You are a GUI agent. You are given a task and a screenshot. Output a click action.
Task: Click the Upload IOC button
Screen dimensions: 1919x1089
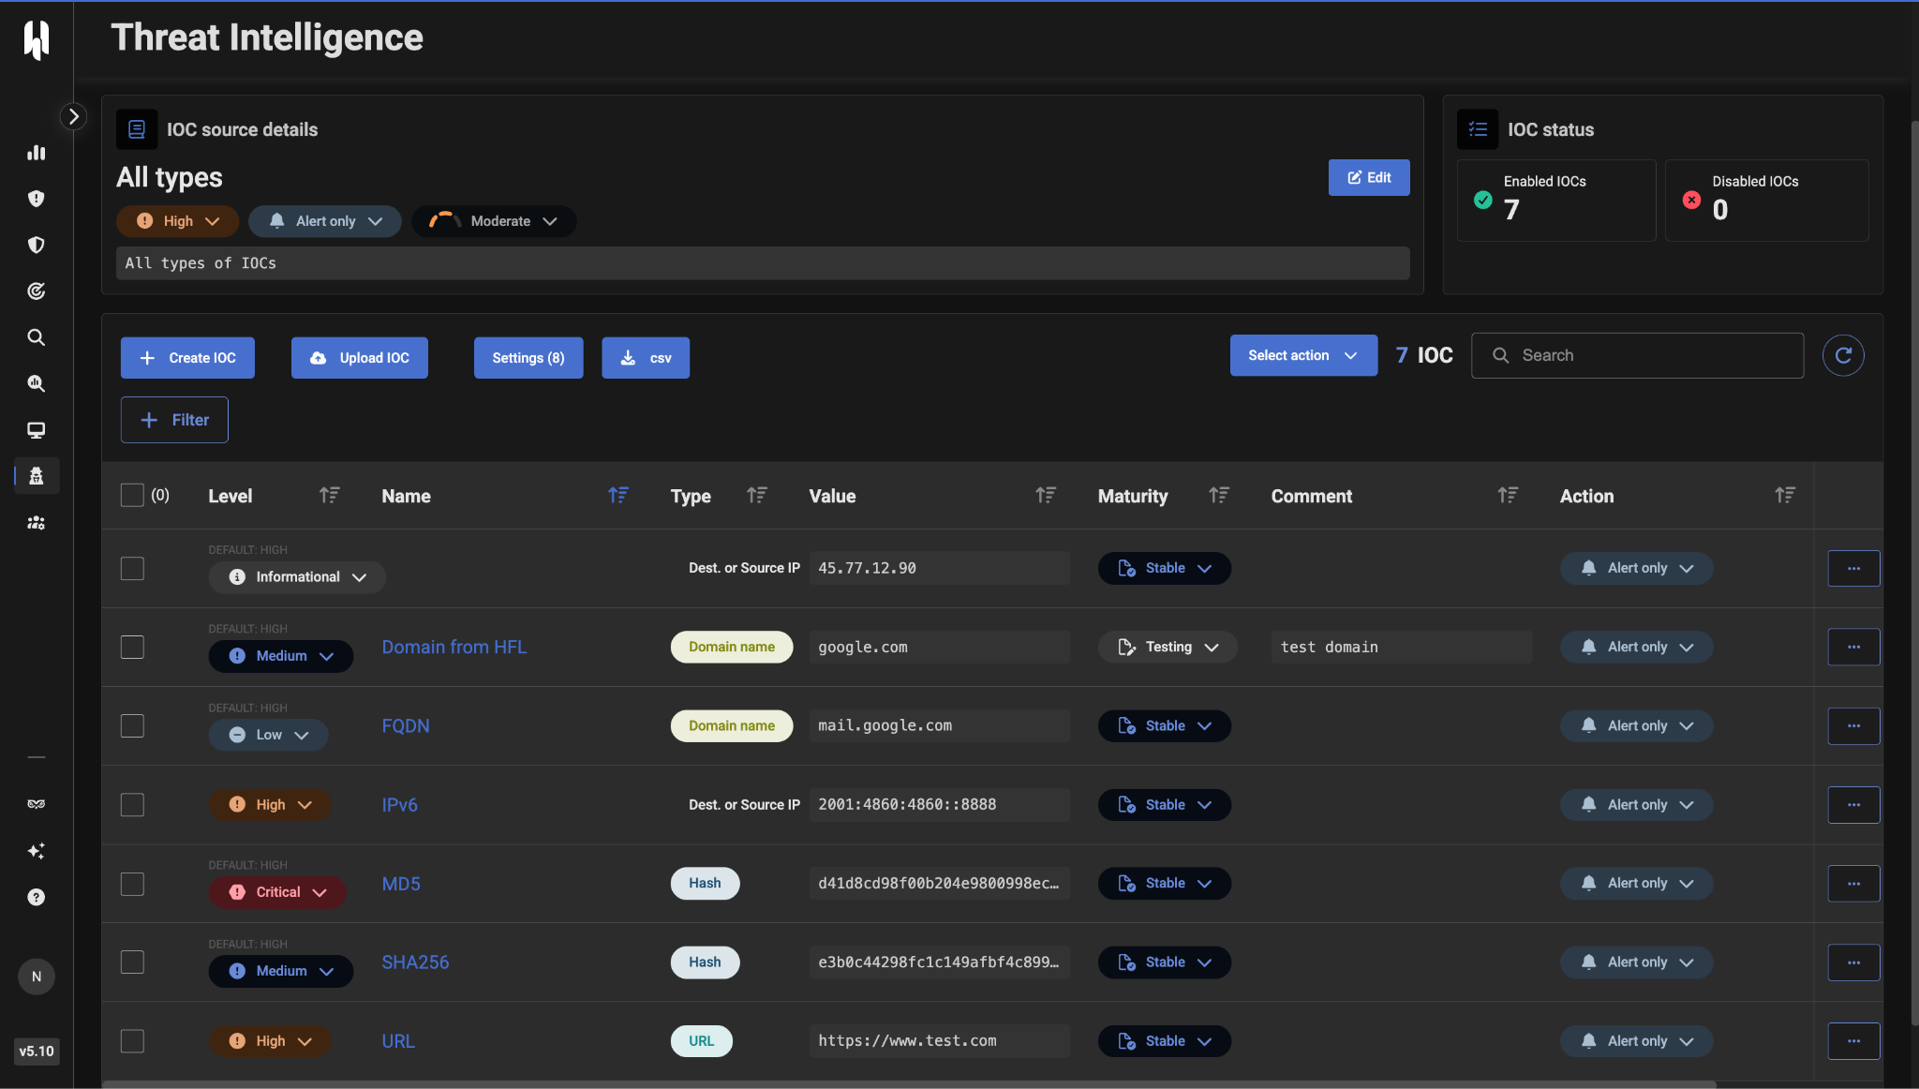point(360,358)
